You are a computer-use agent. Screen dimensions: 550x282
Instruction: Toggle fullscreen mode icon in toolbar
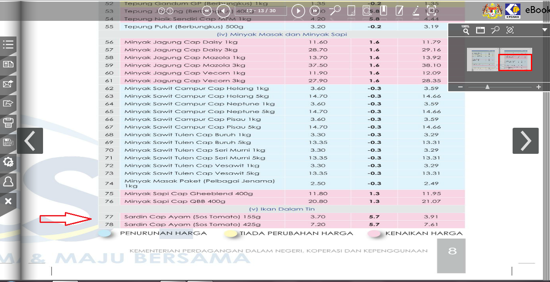(x=431, y=11)
